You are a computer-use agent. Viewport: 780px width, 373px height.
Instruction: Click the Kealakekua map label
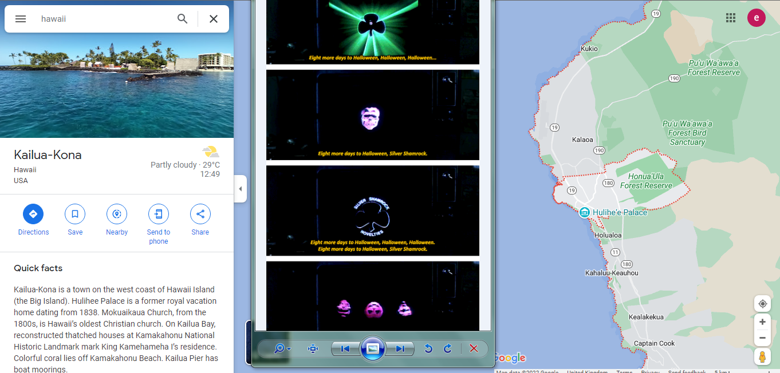646,317
